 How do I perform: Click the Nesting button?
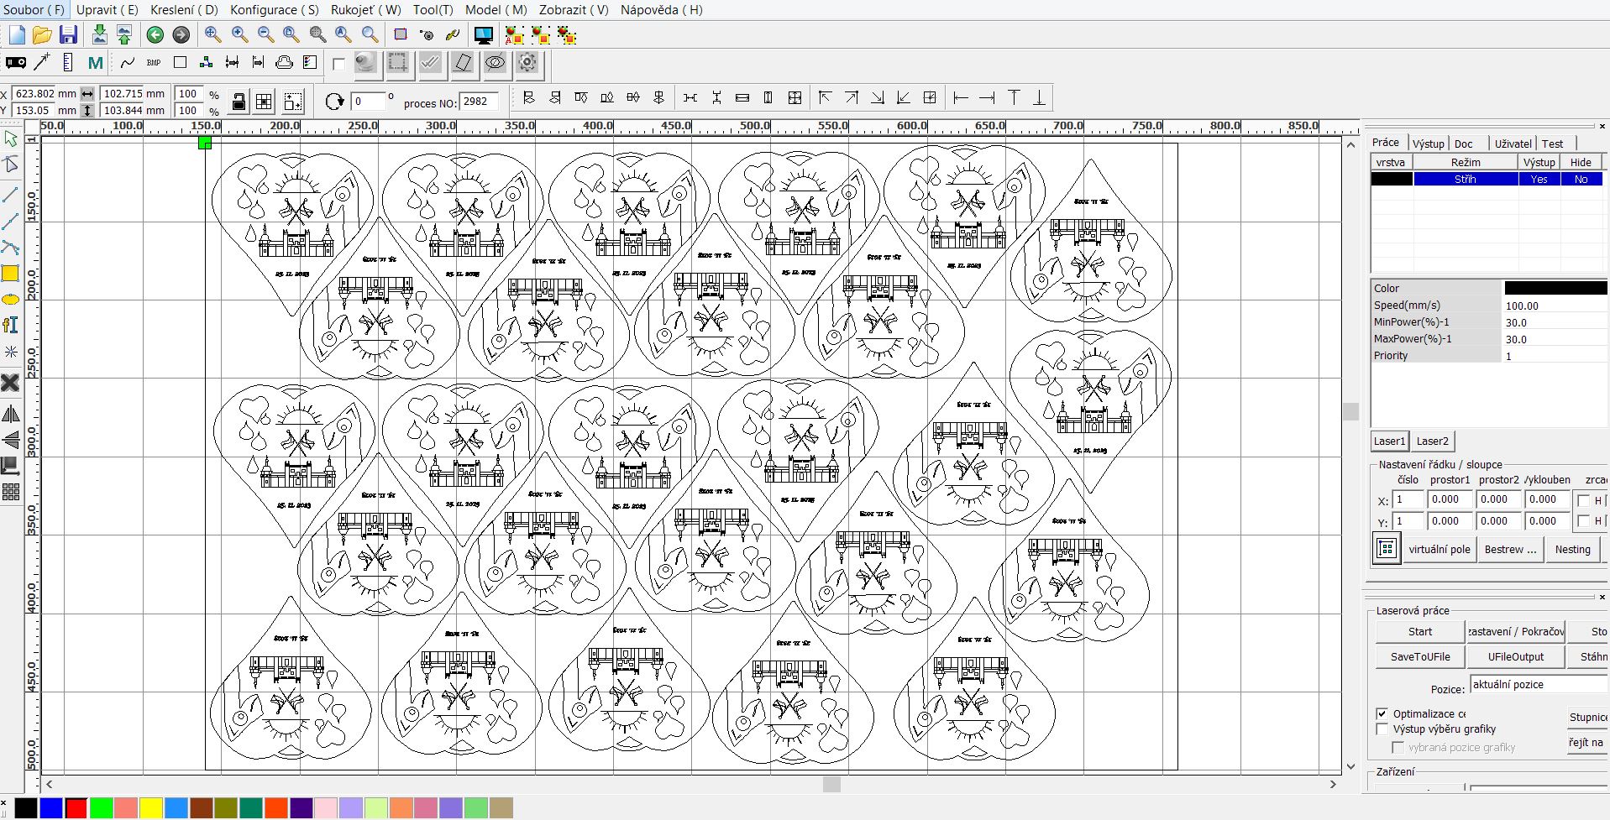pos(1572,549)
